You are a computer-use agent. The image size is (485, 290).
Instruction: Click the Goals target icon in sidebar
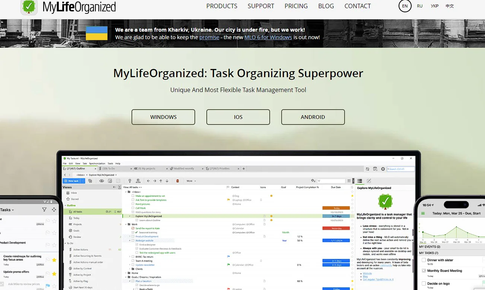pos(70,231)
